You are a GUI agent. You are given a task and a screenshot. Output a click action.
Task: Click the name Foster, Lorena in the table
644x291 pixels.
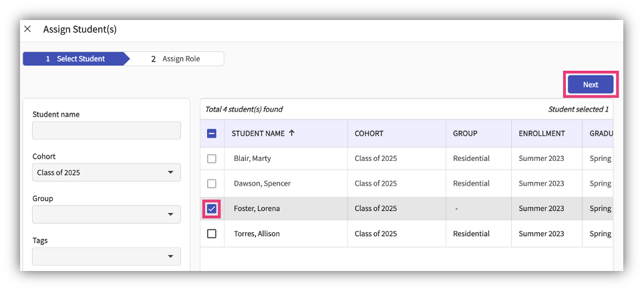[x=257, y=209]
